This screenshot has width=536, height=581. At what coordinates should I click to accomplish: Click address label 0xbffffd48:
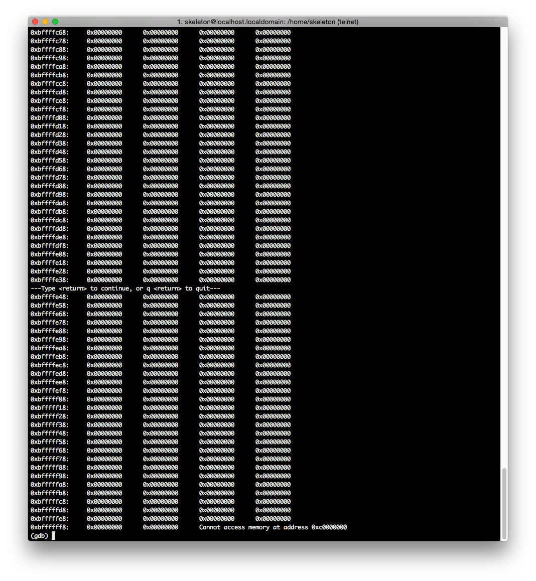(x=50, y=152)
